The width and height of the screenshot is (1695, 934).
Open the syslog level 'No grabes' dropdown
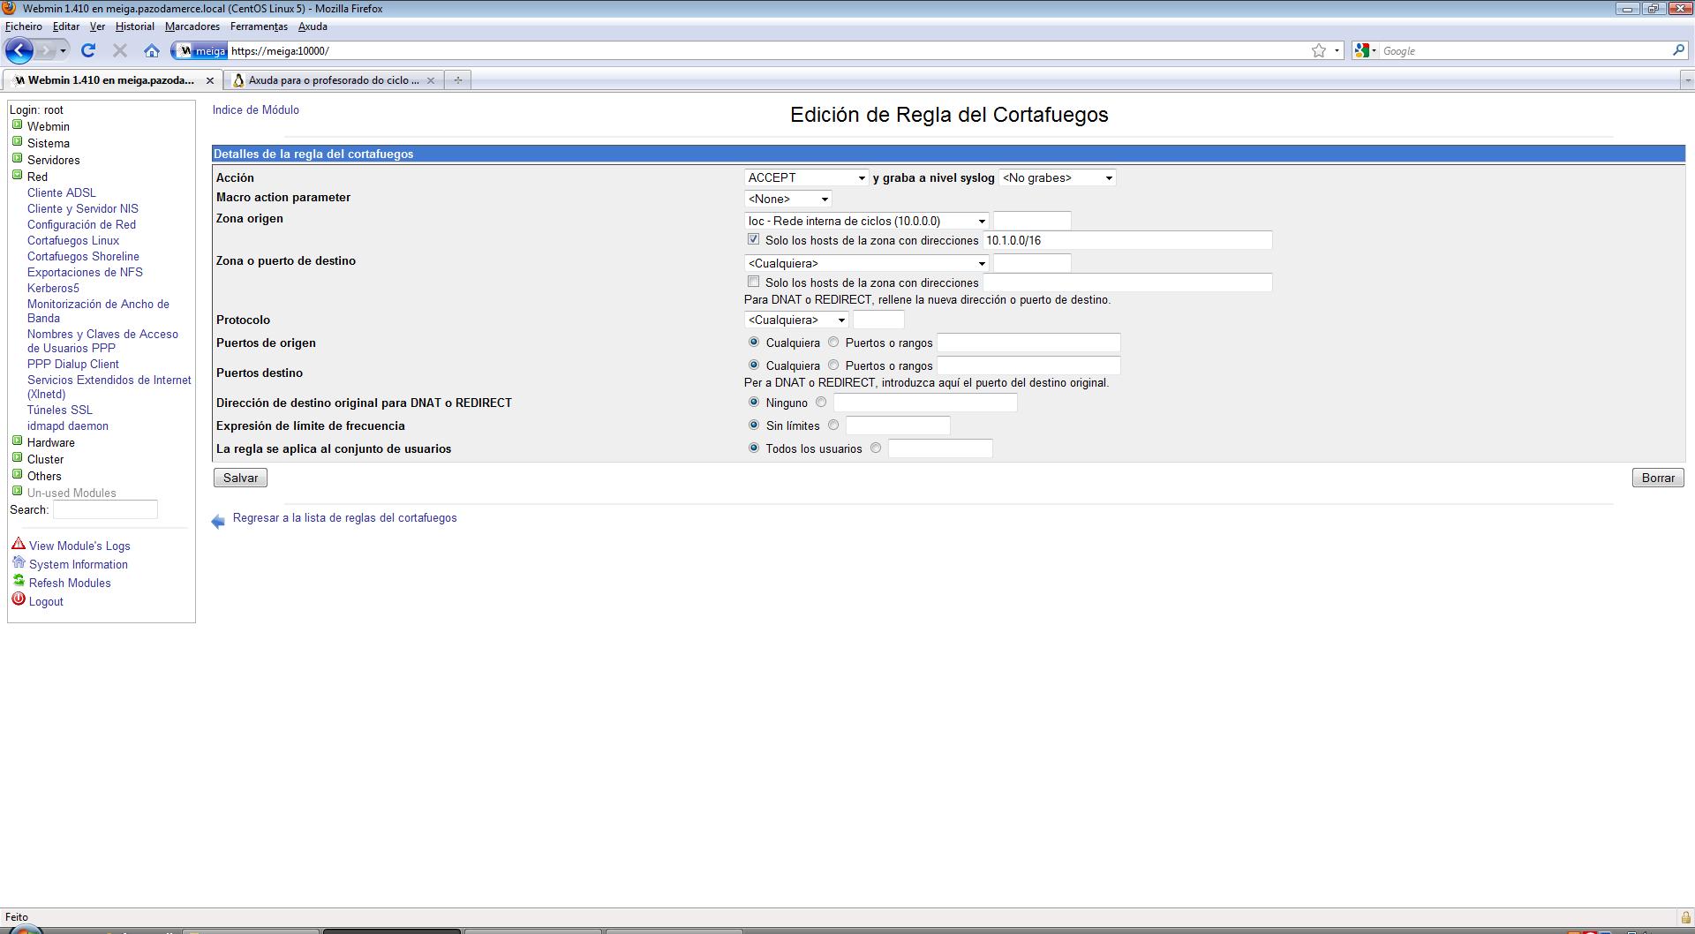tap(1057, 177)
